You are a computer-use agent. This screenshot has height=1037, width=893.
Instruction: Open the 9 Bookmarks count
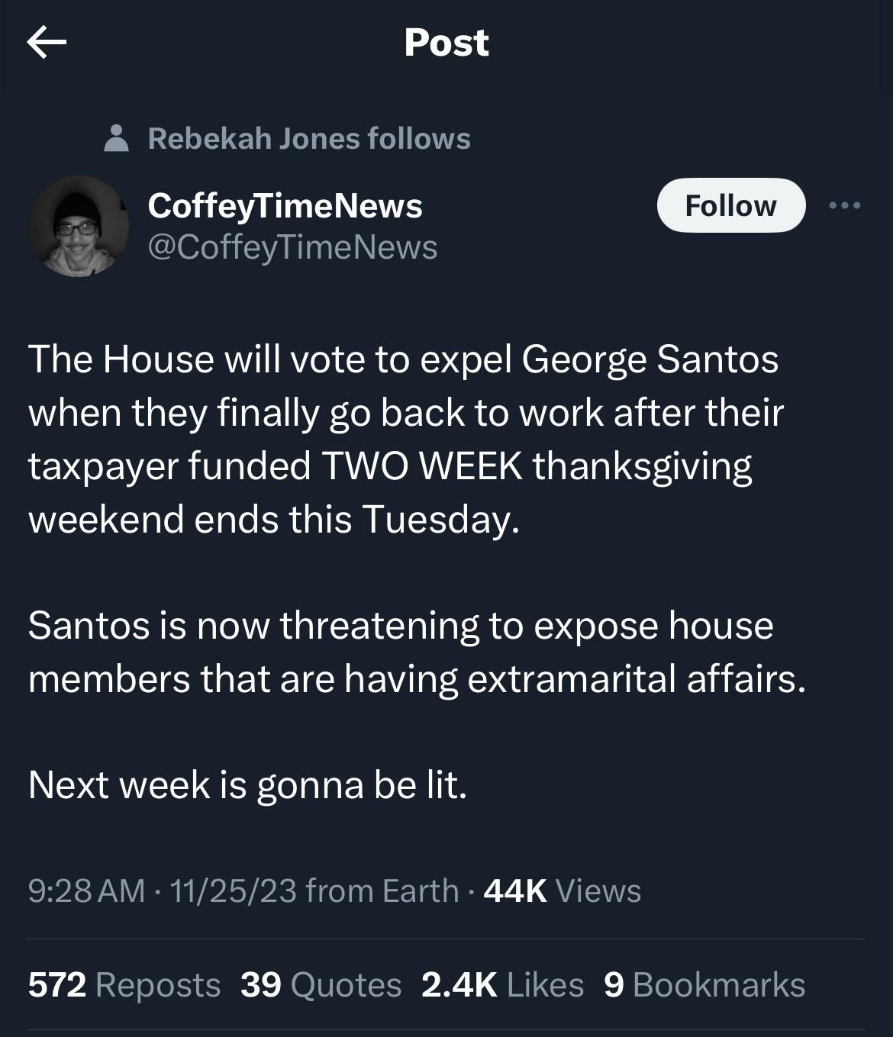tap(704, 984)
